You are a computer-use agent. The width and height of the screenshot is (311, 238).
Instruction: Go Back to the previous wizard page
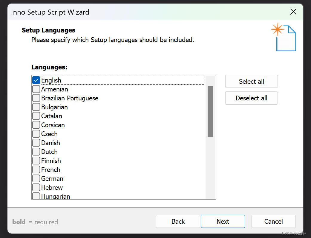[178, 221]
